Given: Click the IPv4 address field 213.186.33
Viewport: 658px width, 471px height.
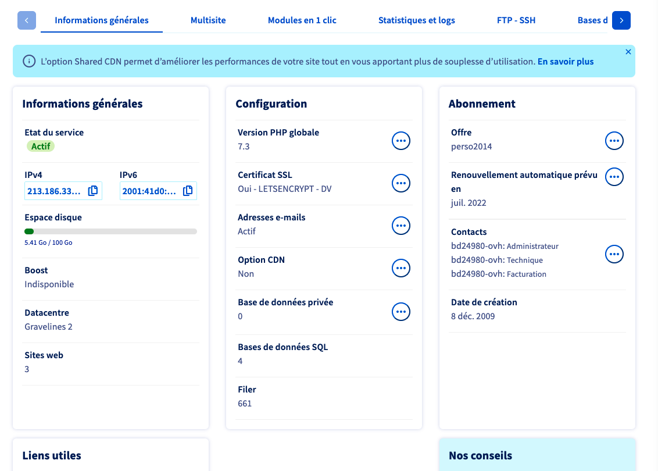Looking at the screenshot, I should click(55, 191).
